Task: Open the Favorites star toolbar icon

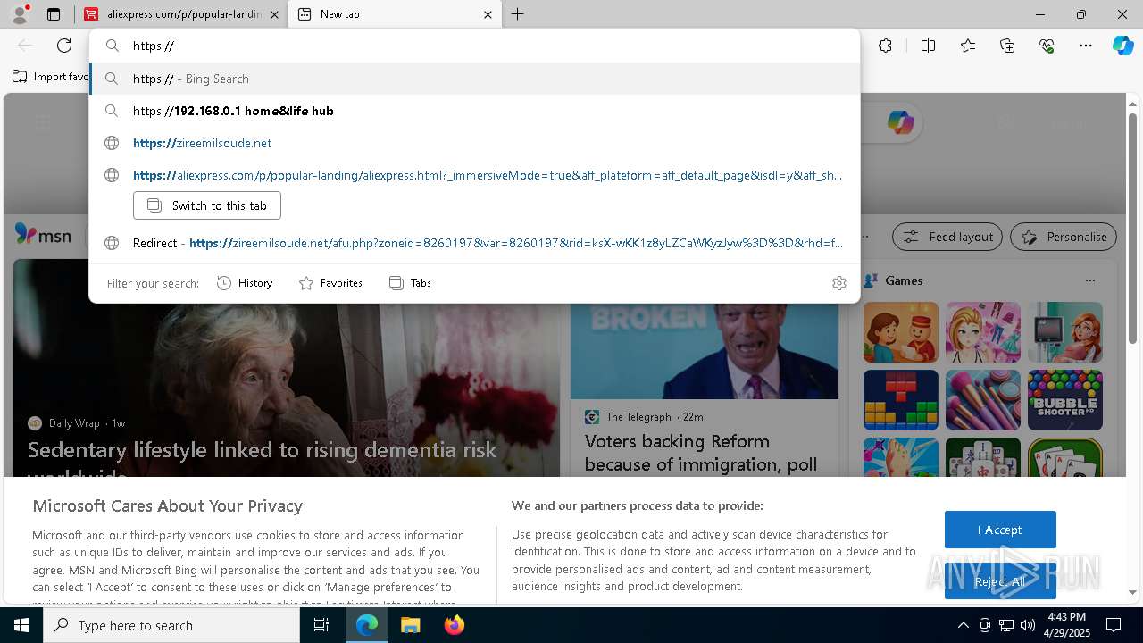Action: 968,46
